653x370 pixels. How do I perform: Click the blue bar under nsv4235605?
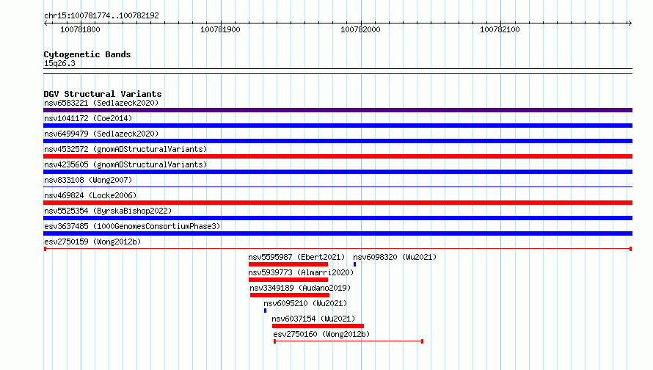coord(338,172)
